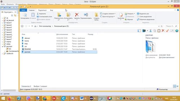Click the refresh address button
The image size is (180, 101).
(162, 26)
